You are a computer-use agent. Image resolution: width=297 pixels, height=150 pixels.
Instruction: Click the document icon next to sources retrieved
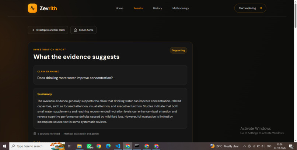(35, 133)
